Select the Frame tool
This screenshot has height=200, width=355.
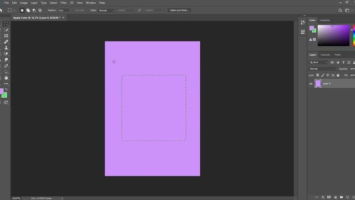pyautogui.click(x=6, y=36)
